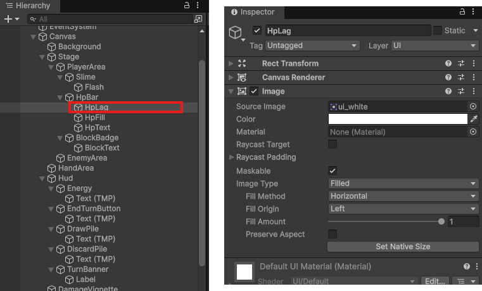
Task: Open Canvas Renderer three-dot context menu
Action: [474, 77]
